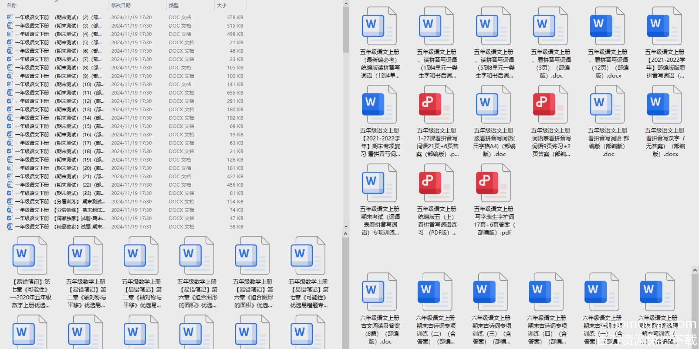Click the down arrow of the file list scrollbar
This screenshot has height=349, width=699.
(x=346, y=226)
